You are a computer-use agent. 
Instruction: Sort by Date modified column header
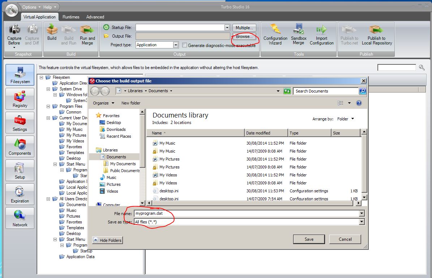pos(266,133)
